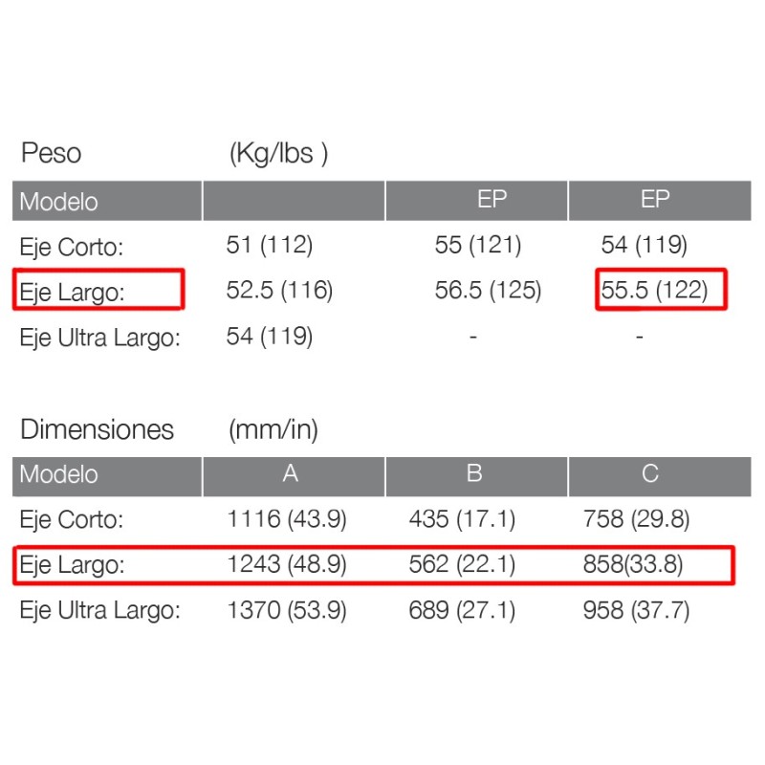This screenshot has height=765, width=765.
Task: Click column header A in Dimensiones table
Action: 292,474
